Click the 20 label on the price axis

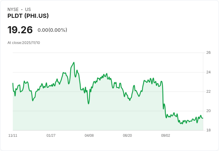tap(208, 111)
